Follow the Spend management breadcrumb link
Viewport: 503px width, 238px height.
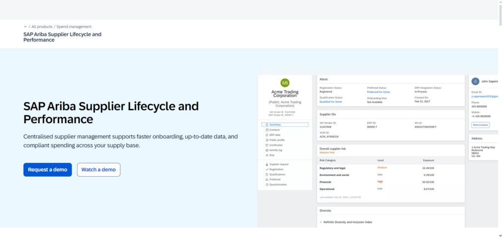(x=74, y=27)
